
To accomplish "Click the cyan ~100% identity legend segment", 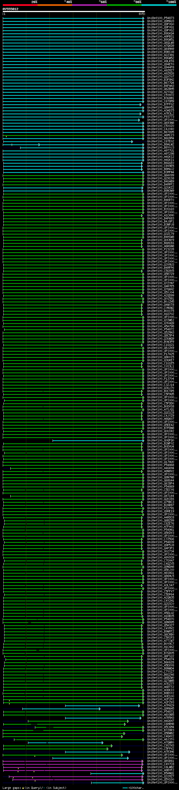I will point(159,5).
